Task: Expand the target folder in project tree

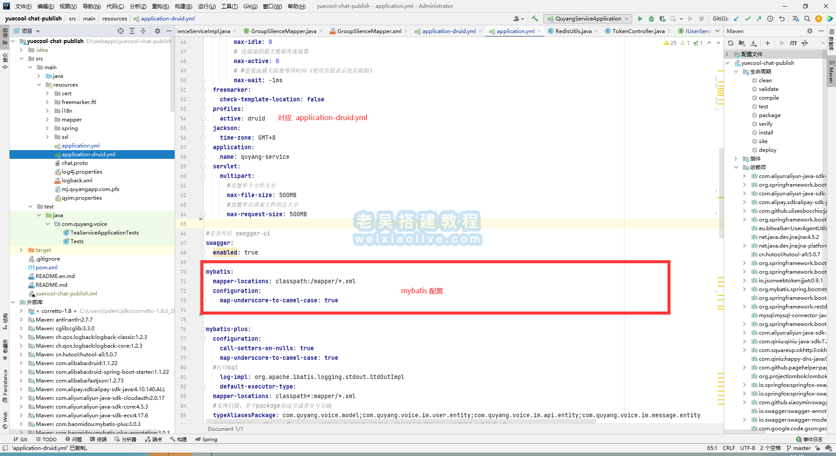Action: (x=21, y=250)
